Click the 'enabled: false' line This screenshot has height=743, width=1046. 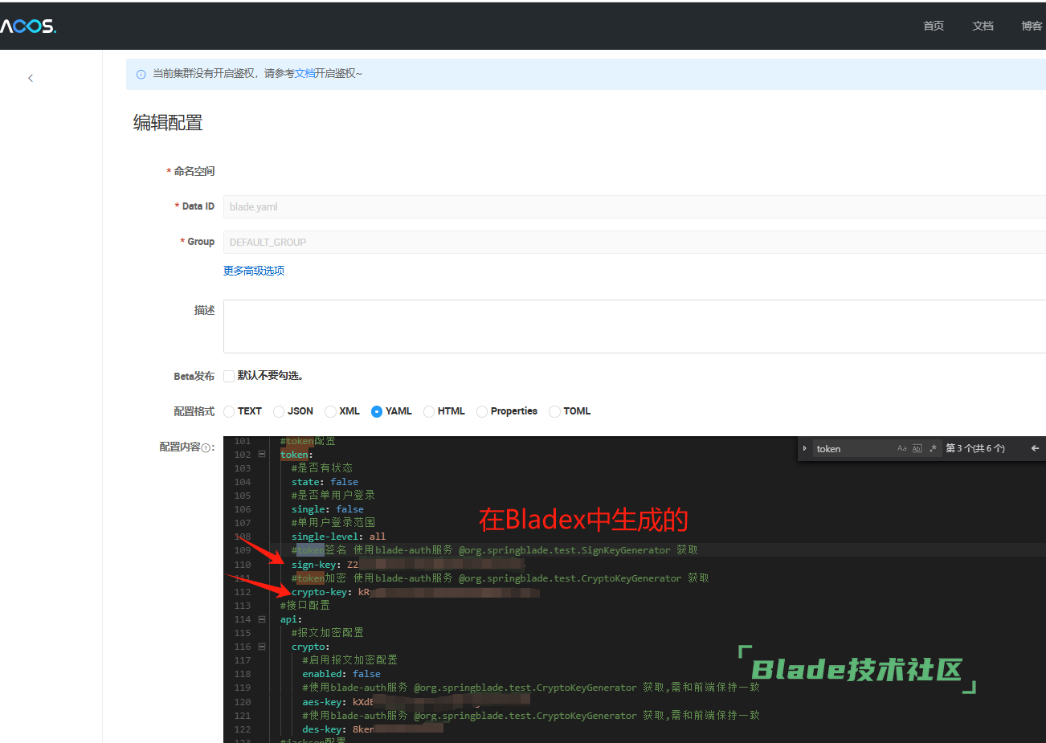(341, 674)
